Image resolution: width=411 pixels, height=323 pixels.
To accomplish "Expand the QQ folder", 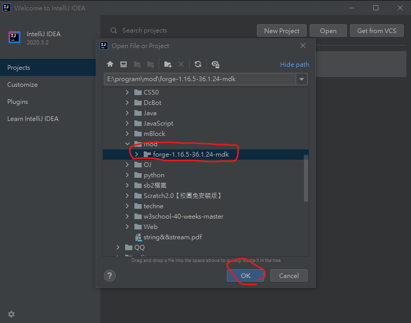I will coord(118,248).
